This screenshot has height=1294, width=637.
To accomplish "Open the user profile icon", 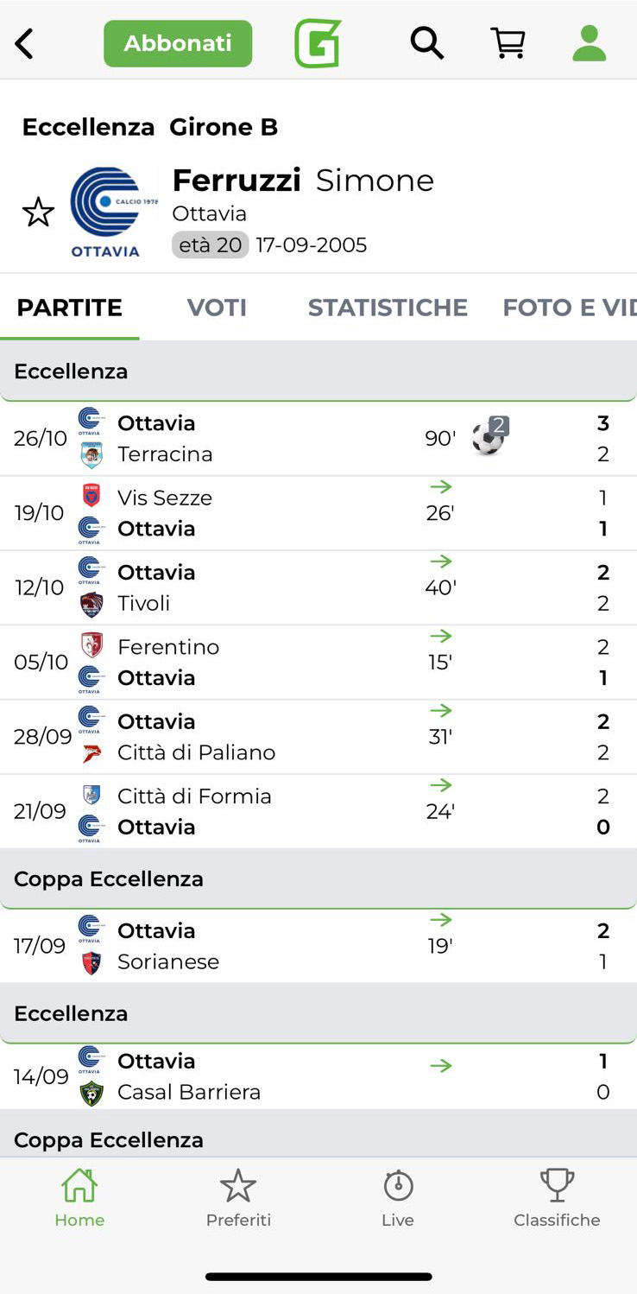I will pyautogui.click(x=590, y=43).
